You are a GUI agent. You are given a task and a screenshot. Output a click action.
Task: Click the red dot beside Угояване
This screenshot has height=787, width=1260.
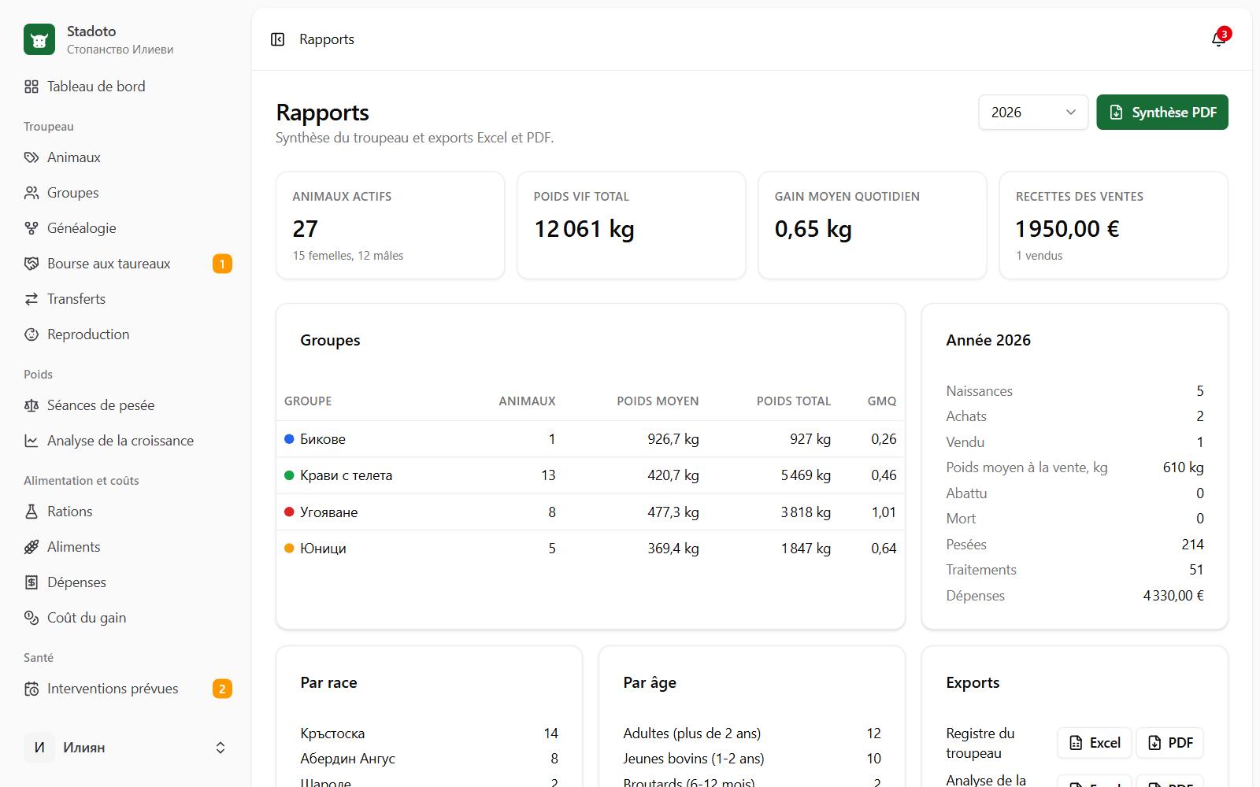coord(289,512)
